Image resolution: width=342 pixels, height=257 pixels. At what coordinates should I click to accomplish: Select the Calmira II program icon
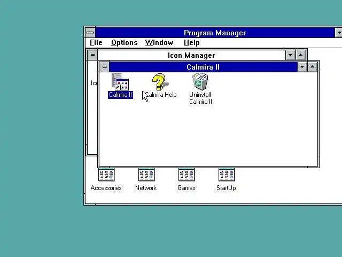coord(120,81)
